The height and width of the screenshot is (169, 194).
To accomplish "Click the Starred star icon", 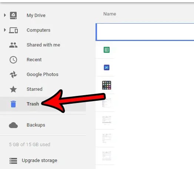I will (x=13, y=89).
